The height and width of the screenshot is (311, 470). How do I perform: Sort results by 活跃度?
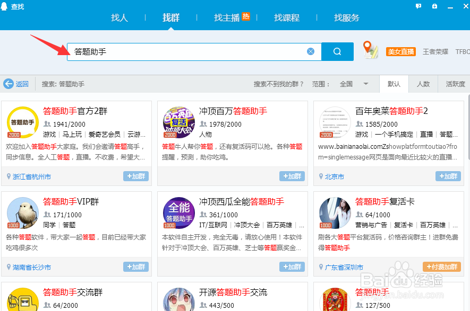(x=455, y=84)
